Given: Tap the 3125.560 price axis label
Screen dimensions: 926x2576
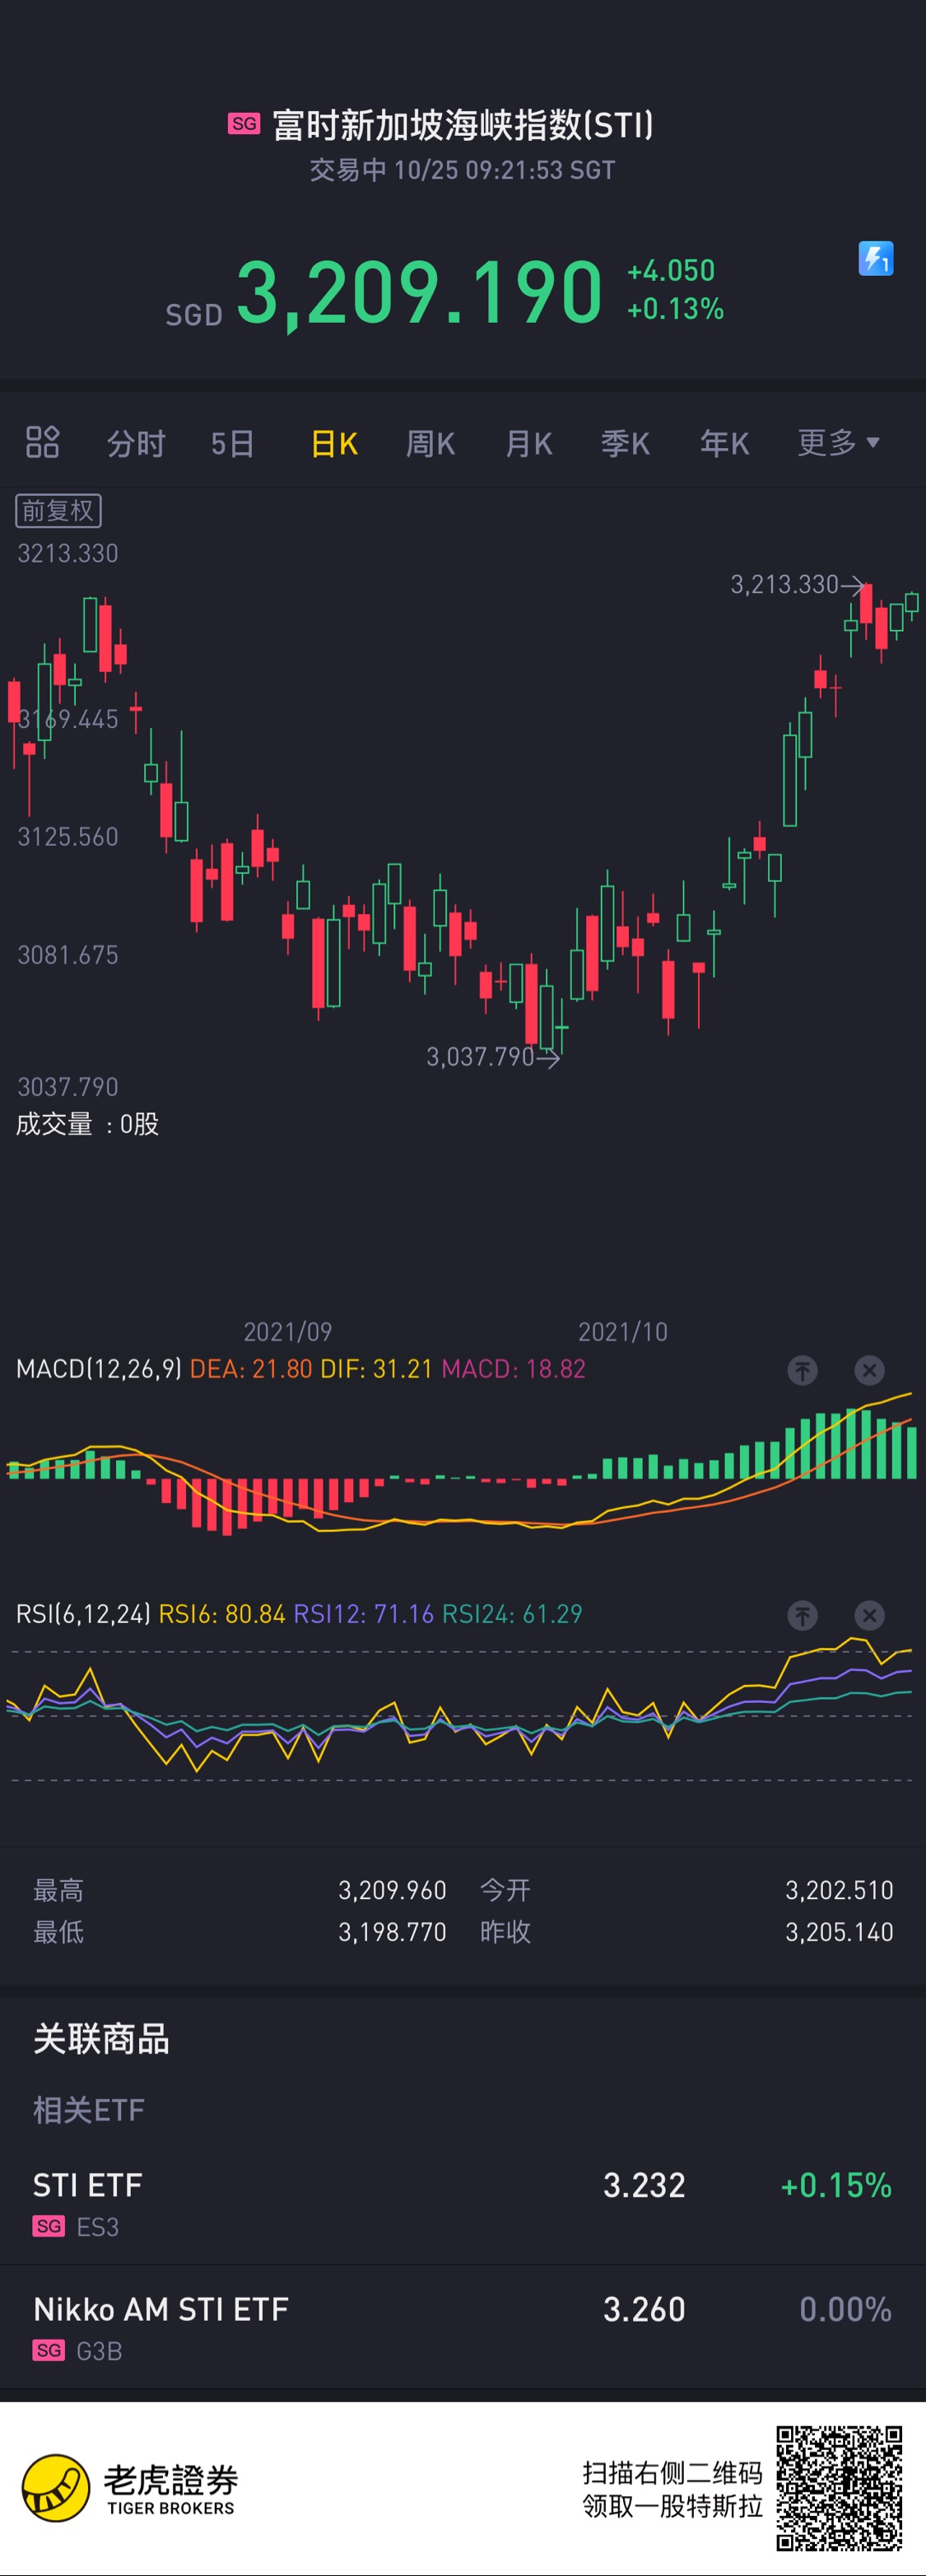Looking at the screenshot, I should point(67,837).
